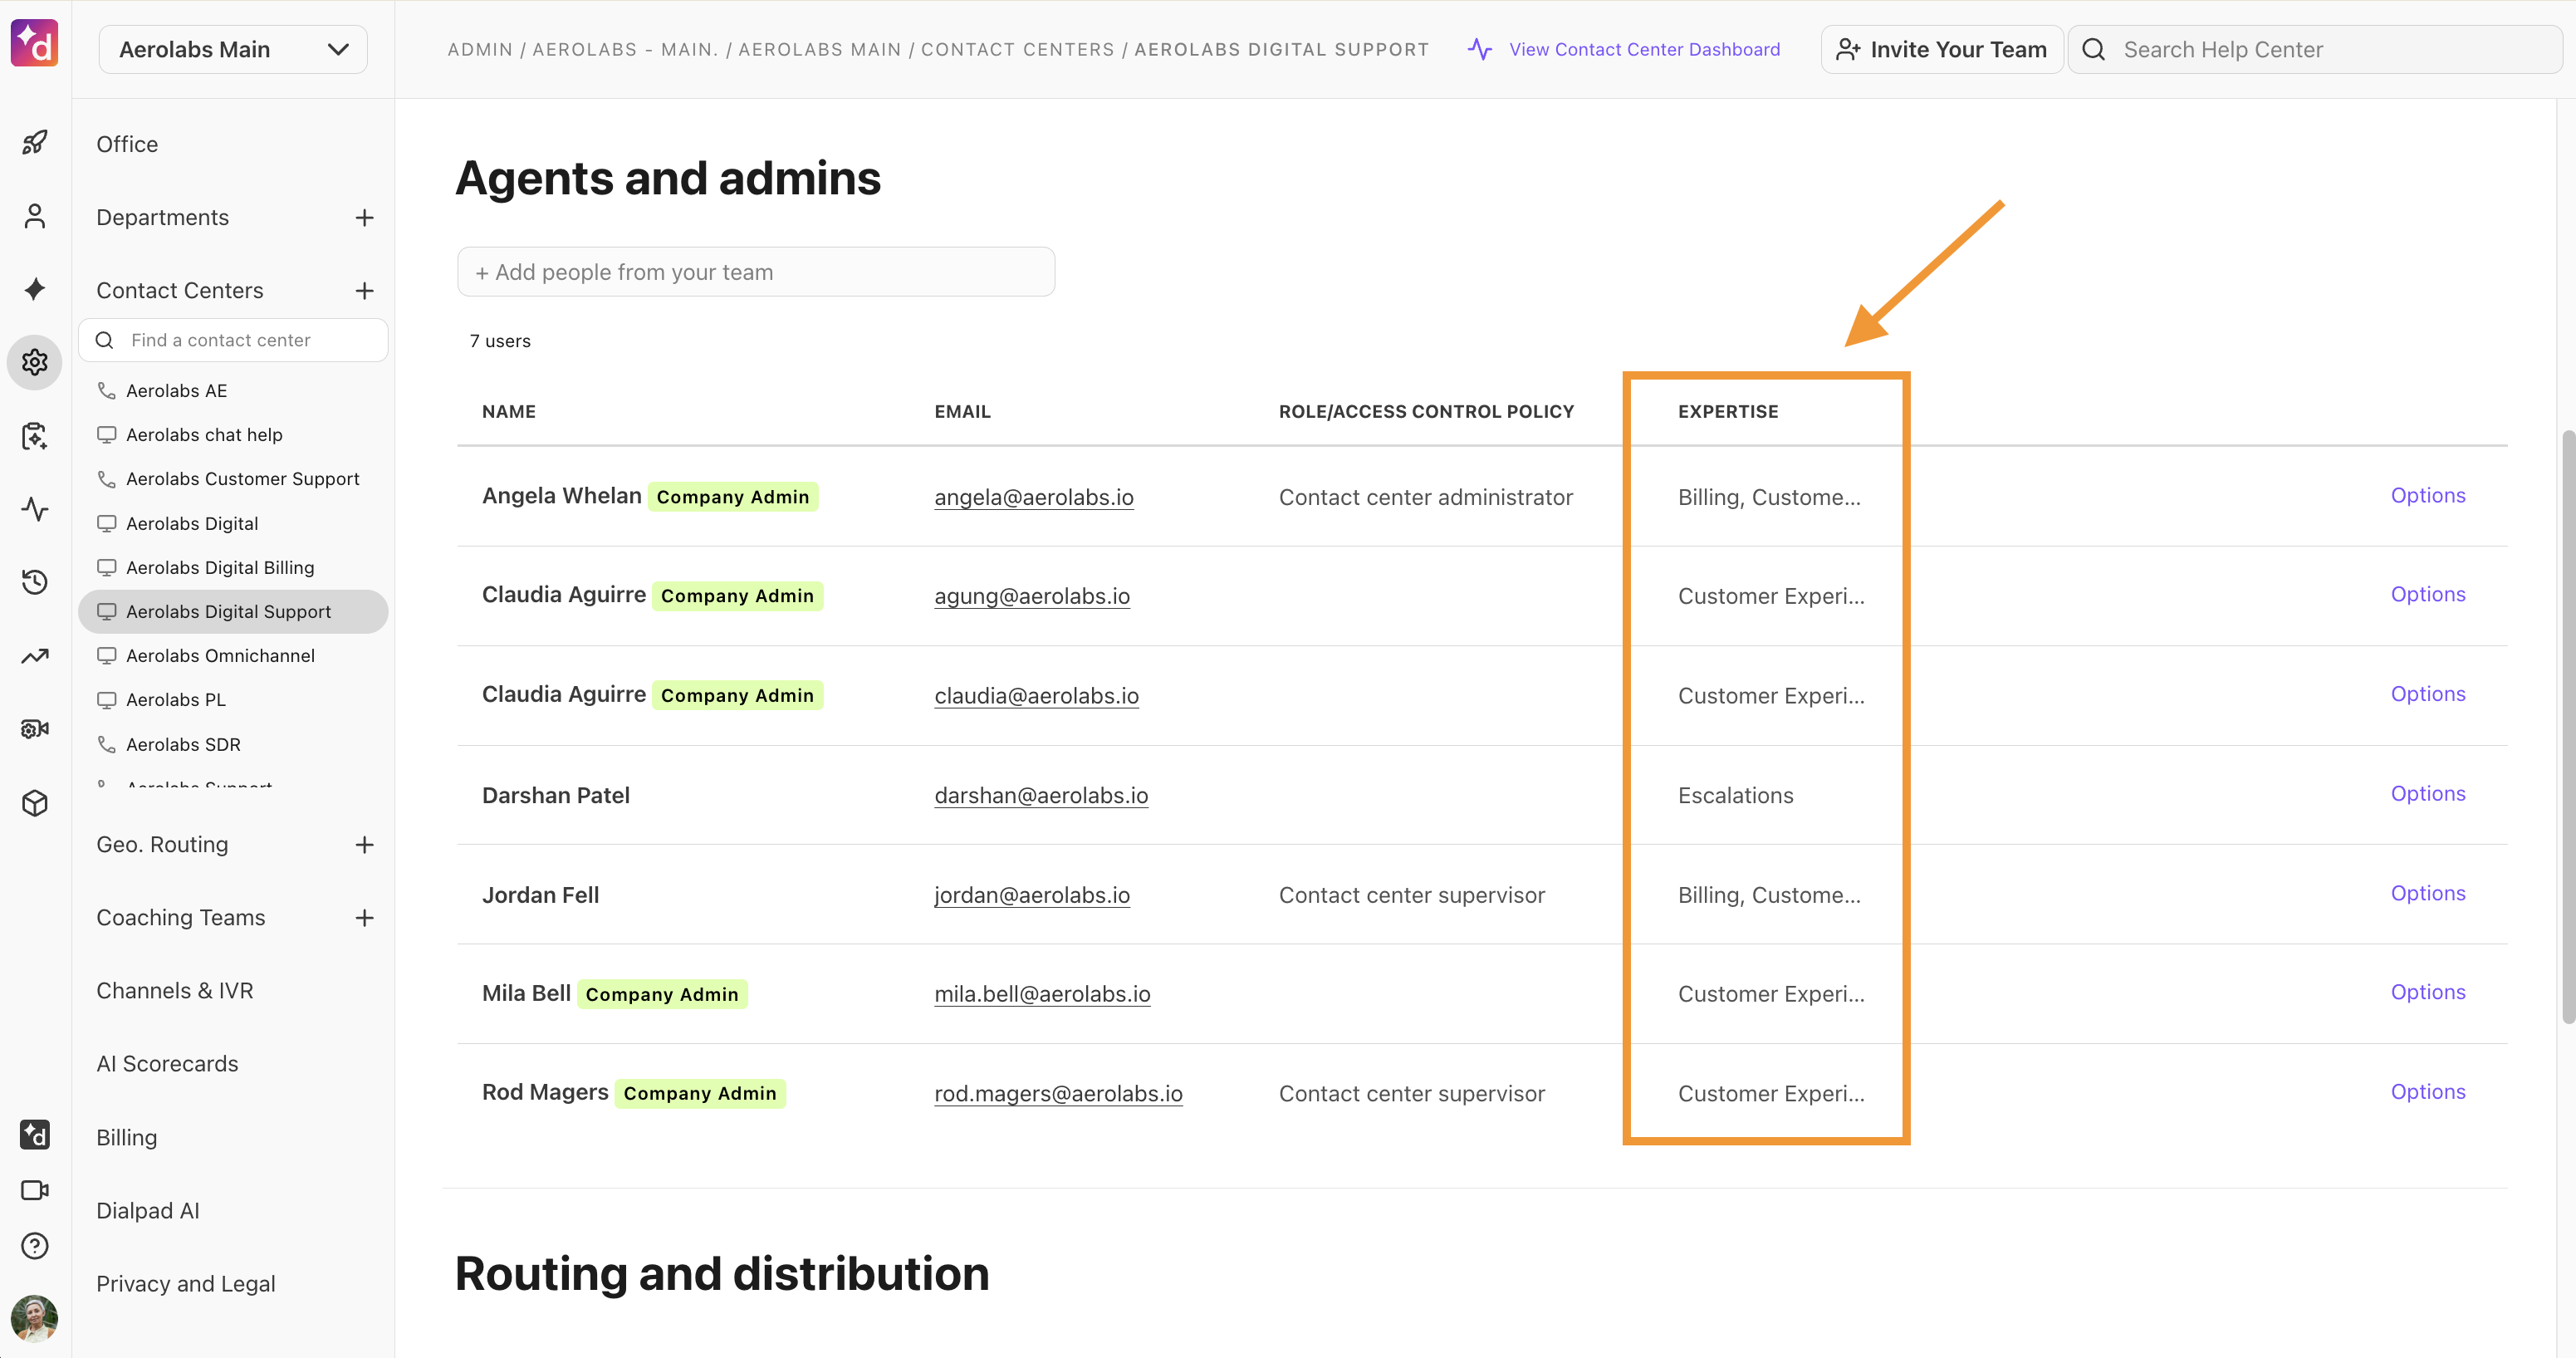Open the Billing menu item

pos(127,1137)
